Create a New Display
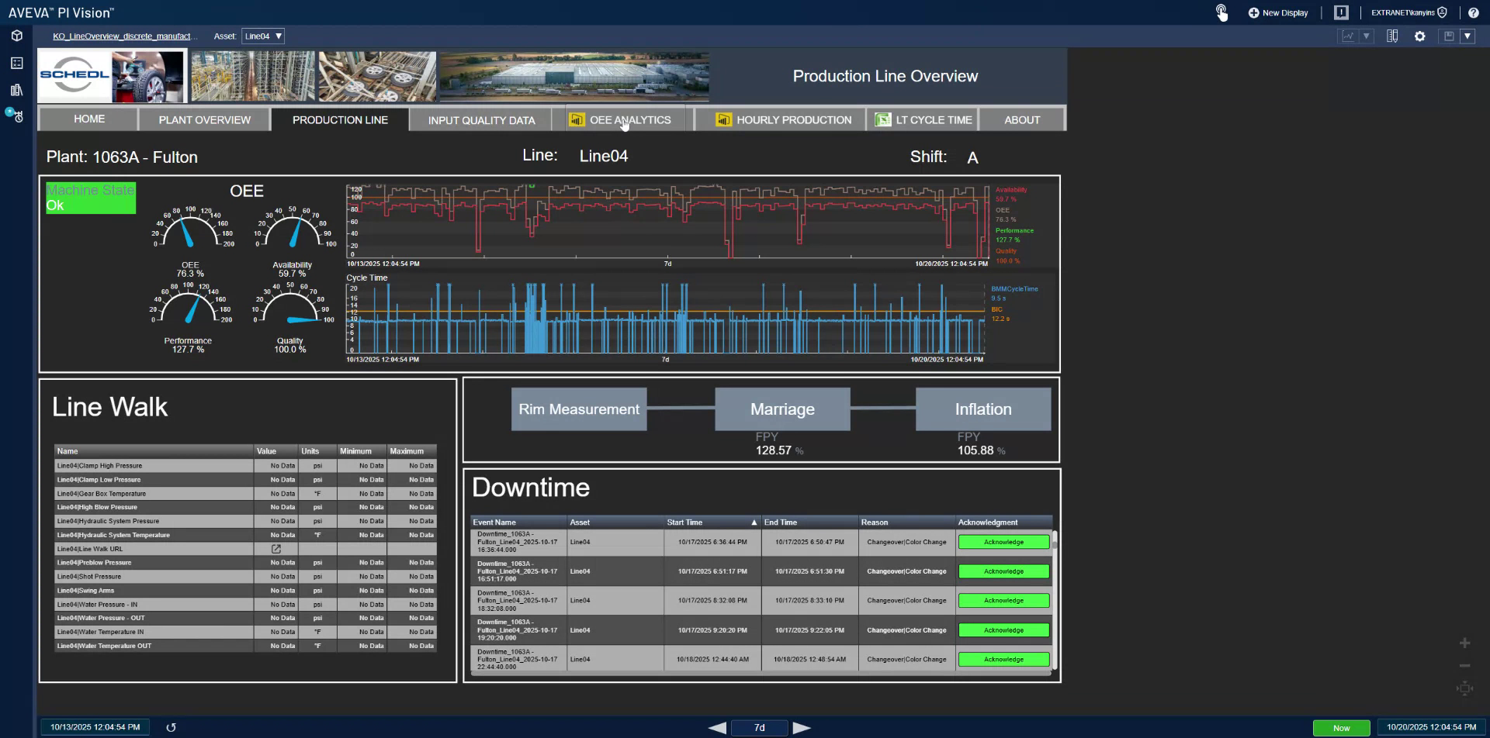Image resolution: width=1490 pixels, height=738 pixels. coord(1277,12)
